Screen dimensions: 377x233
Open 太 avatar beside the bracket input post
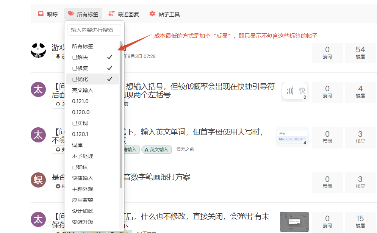(38, 89)
